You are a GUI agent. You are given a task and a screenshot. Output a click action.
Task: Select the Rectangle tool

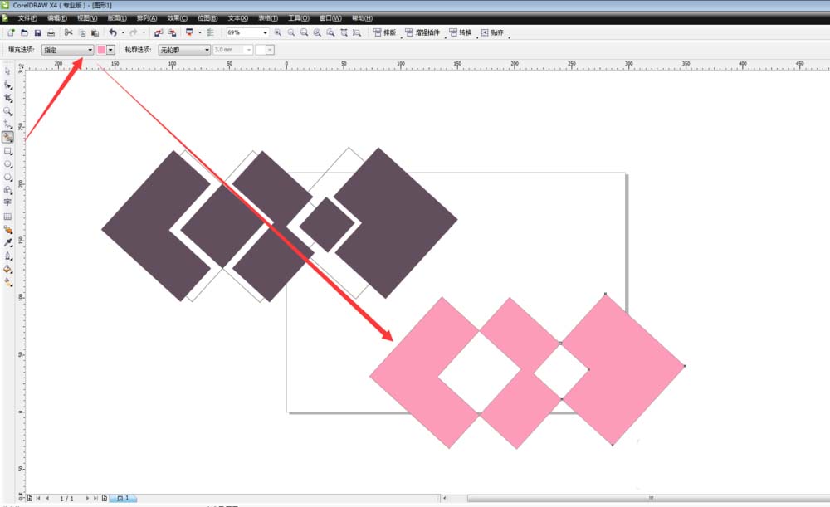click(7, 151)
